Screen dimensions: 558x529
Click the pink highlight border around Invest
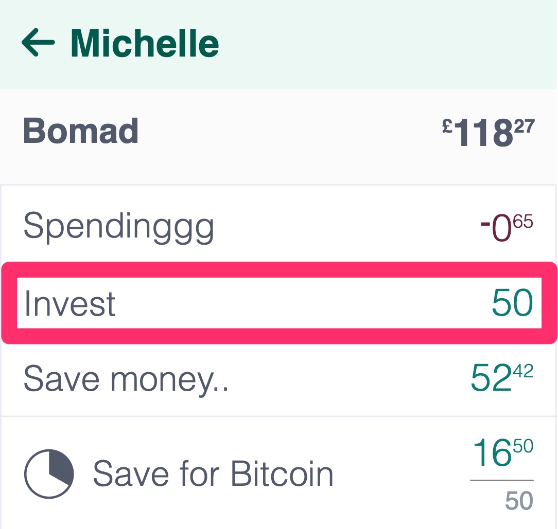280,269
